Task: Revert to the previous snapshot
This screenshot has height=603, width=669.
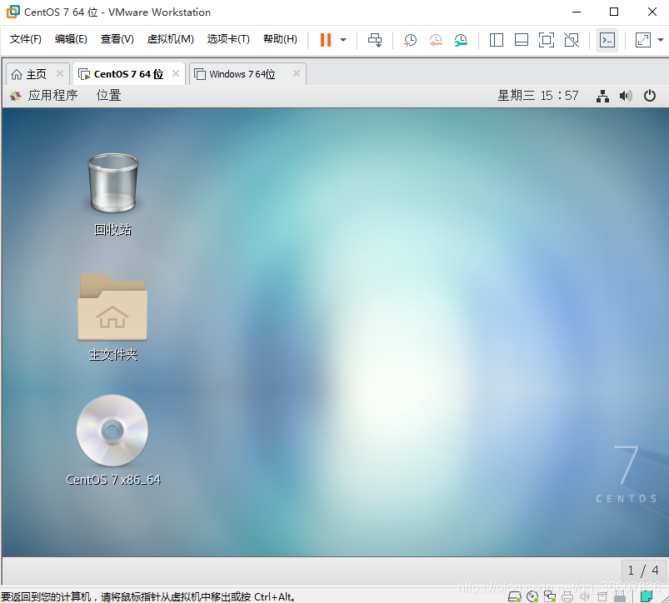Action: click(x=436, y=40)
